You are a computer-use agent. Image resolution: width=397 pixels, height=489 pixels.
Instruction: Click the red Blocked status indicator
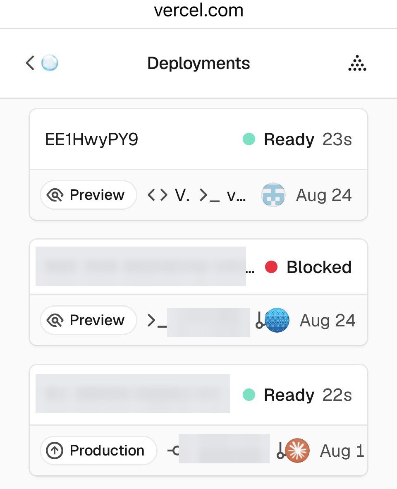pyautogui.click(x=308, y=267)
